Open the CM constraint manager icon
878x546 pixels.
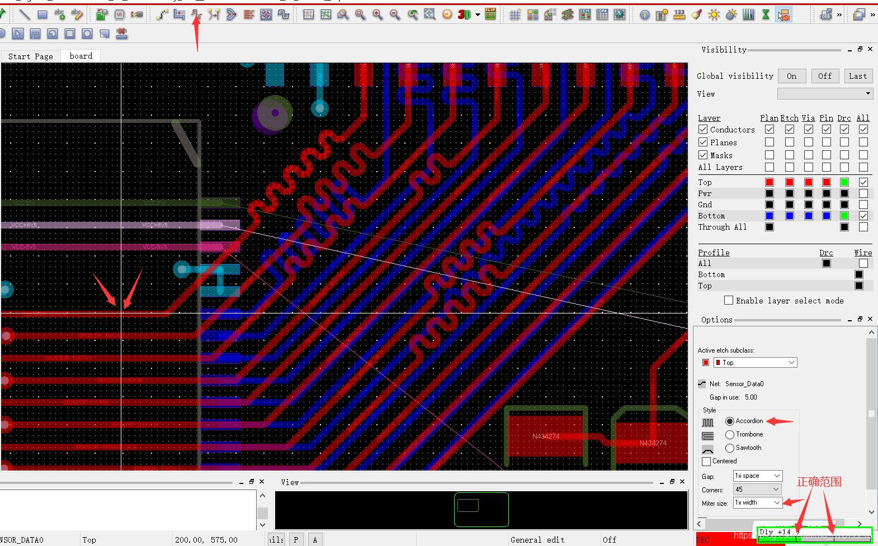click(x=584, y=15)
